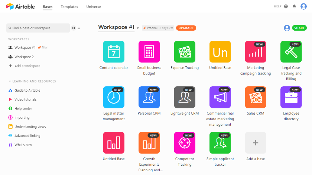The width and height of the screenshot is (312, 175).
Task: Switch to grid view of bases
Action: pyautogui.click(x=74, y=28)
